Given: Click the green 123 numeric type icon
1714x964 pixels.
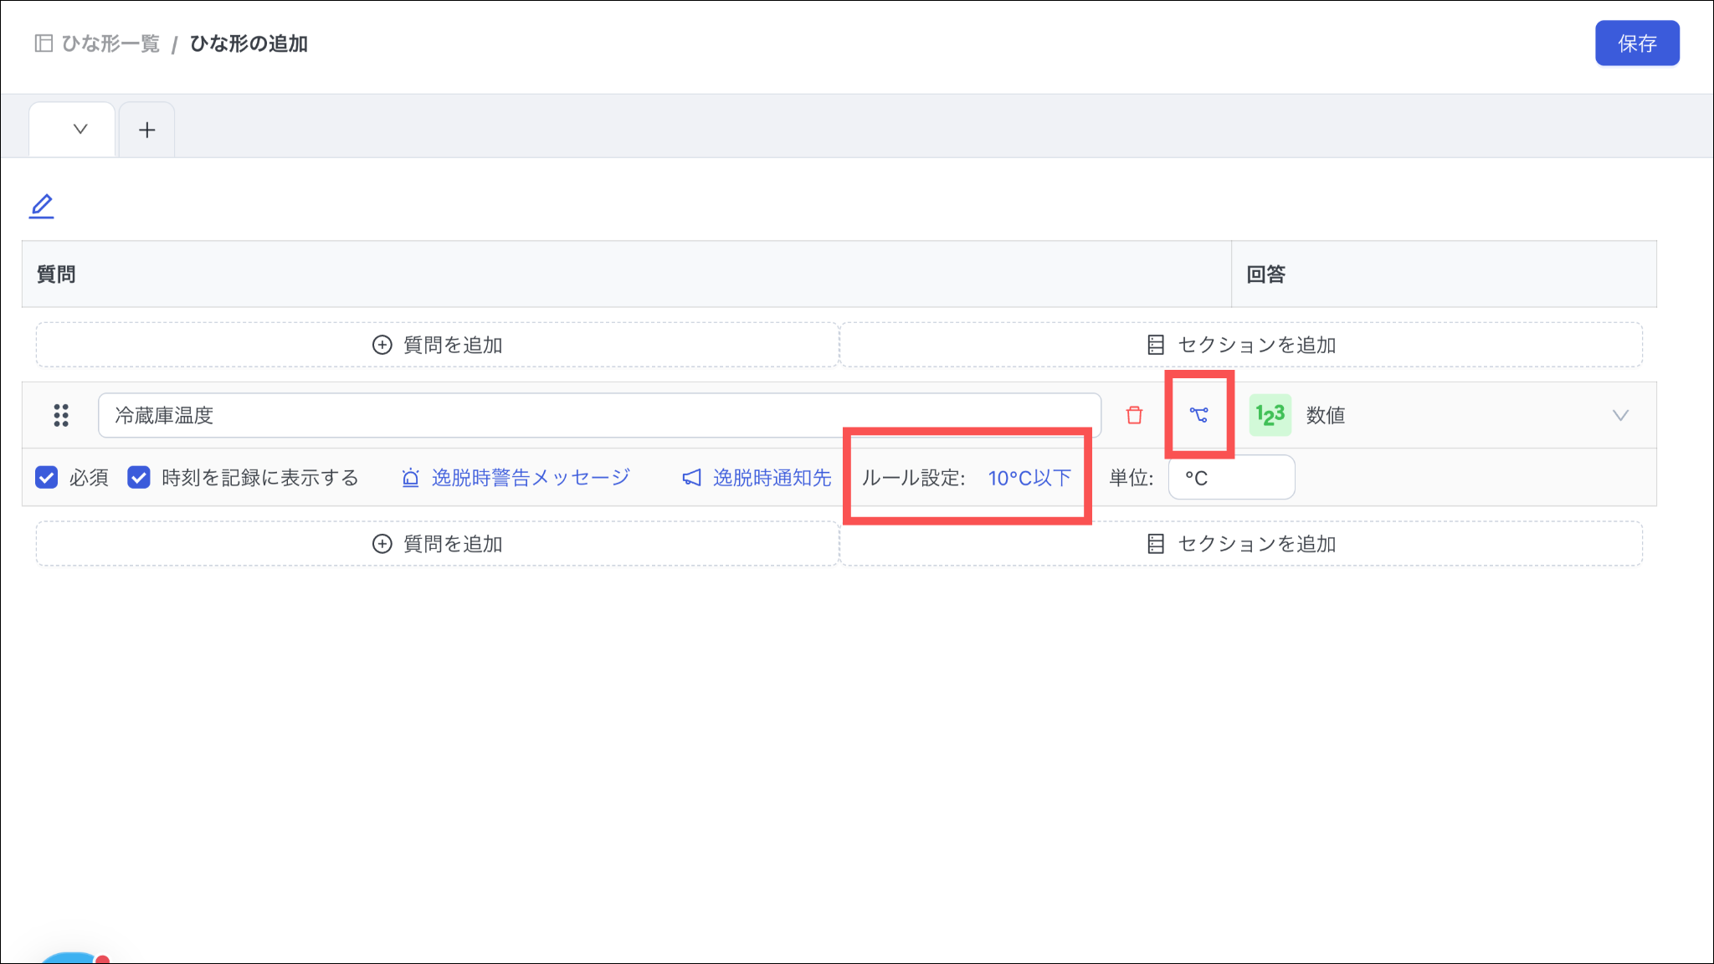Looking at the screenshot, I should pos(1270,415).
